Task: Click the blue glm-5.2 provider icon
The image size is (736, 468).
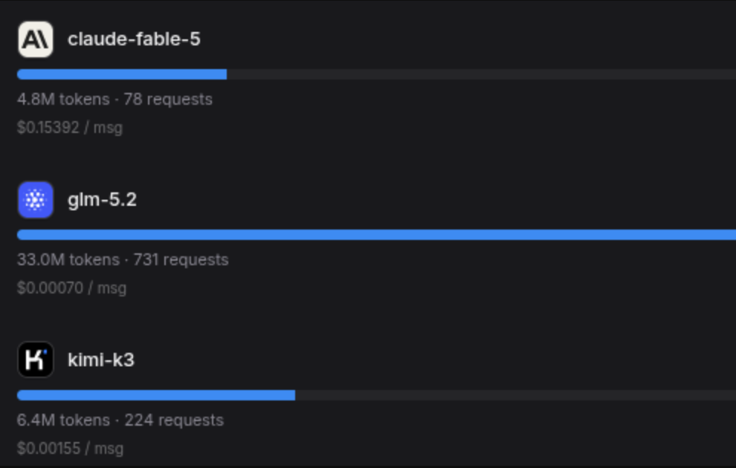Action: pos(36,200)
